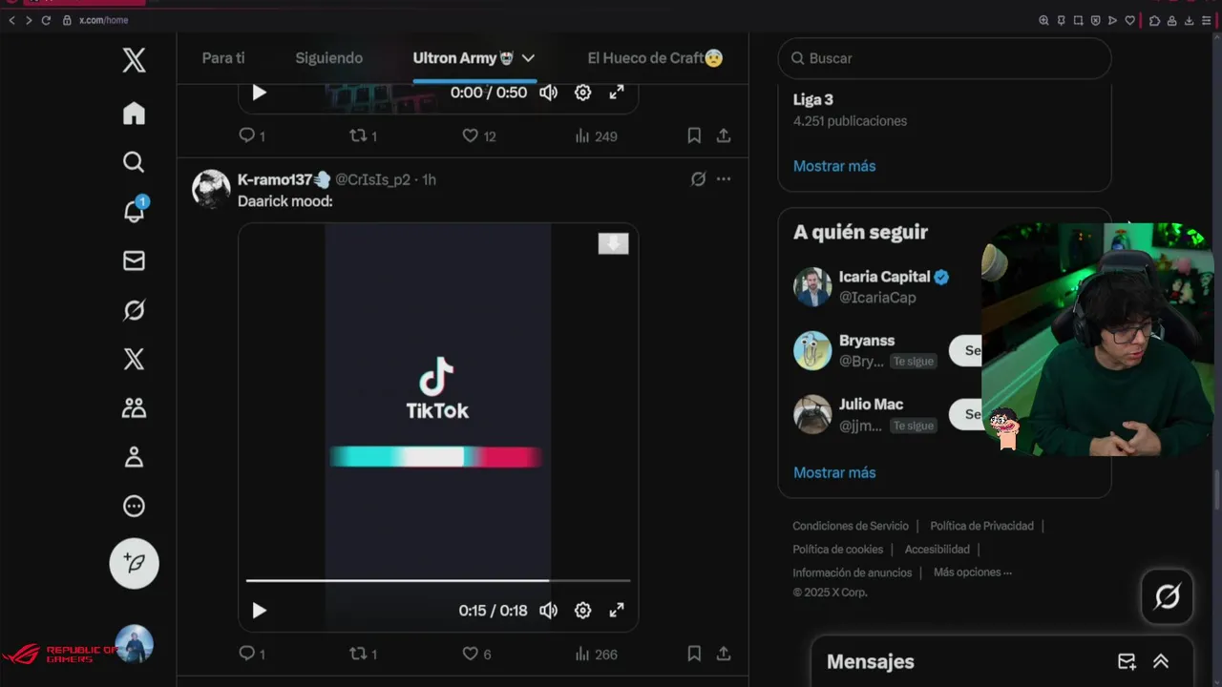Image resolution: width=1222 pixels, height=687 pixels.
Task: Switch to the Para ti tab
Action: pyautogui.click(x=223, y=58)
